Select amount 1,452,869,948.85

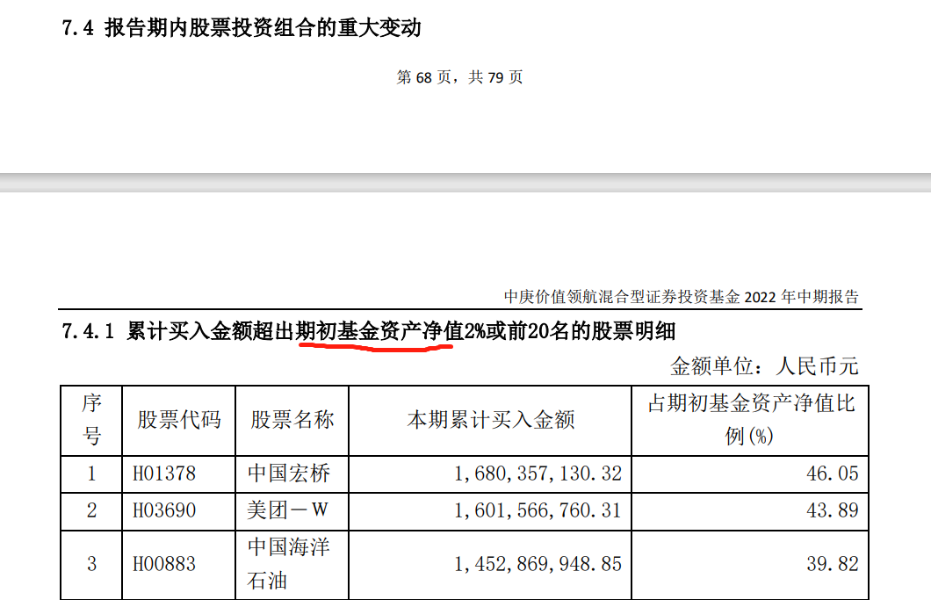[538, 564]
